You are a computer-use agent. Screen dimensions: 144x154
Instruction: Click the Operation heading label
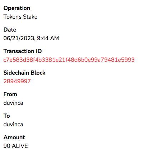tap(17, 8)
